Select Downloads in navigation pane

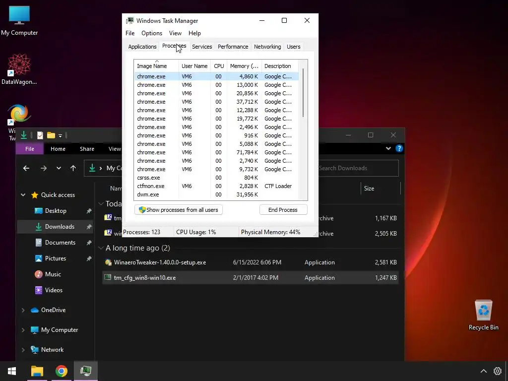60,226
